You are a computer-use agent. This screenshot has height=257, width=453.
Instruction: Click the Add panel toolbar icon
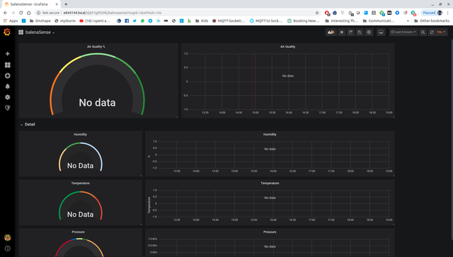[x=331, y=32]
